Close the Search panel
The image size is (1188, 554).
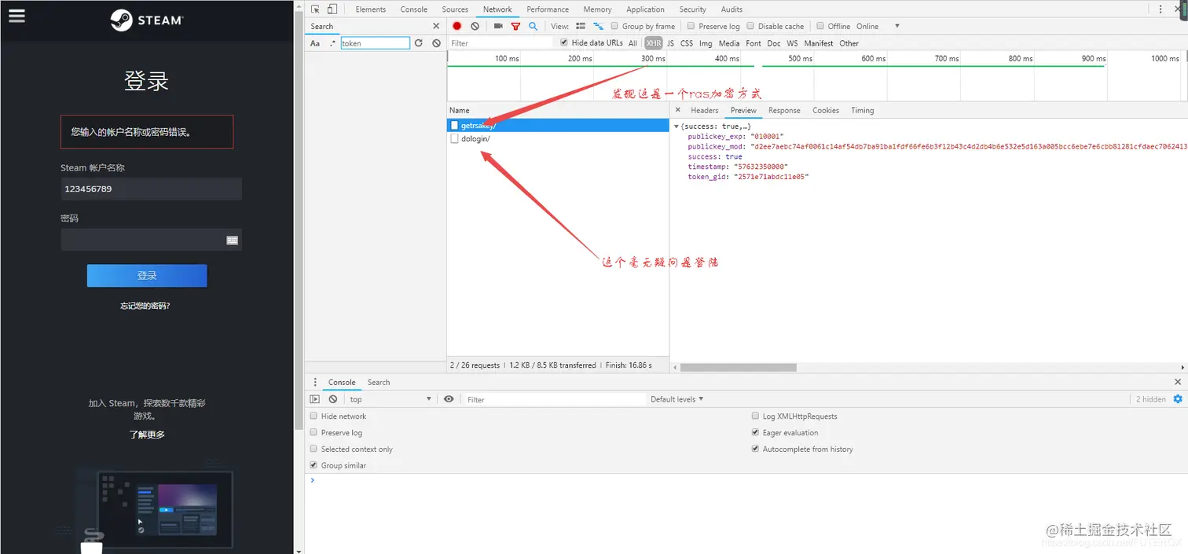pos(437,26)
